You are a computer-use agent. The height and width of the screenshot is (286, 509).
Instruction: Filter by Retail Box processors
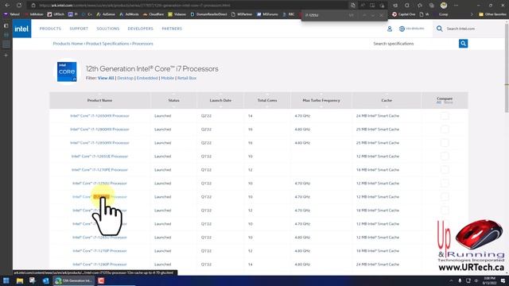click(187, 78)
